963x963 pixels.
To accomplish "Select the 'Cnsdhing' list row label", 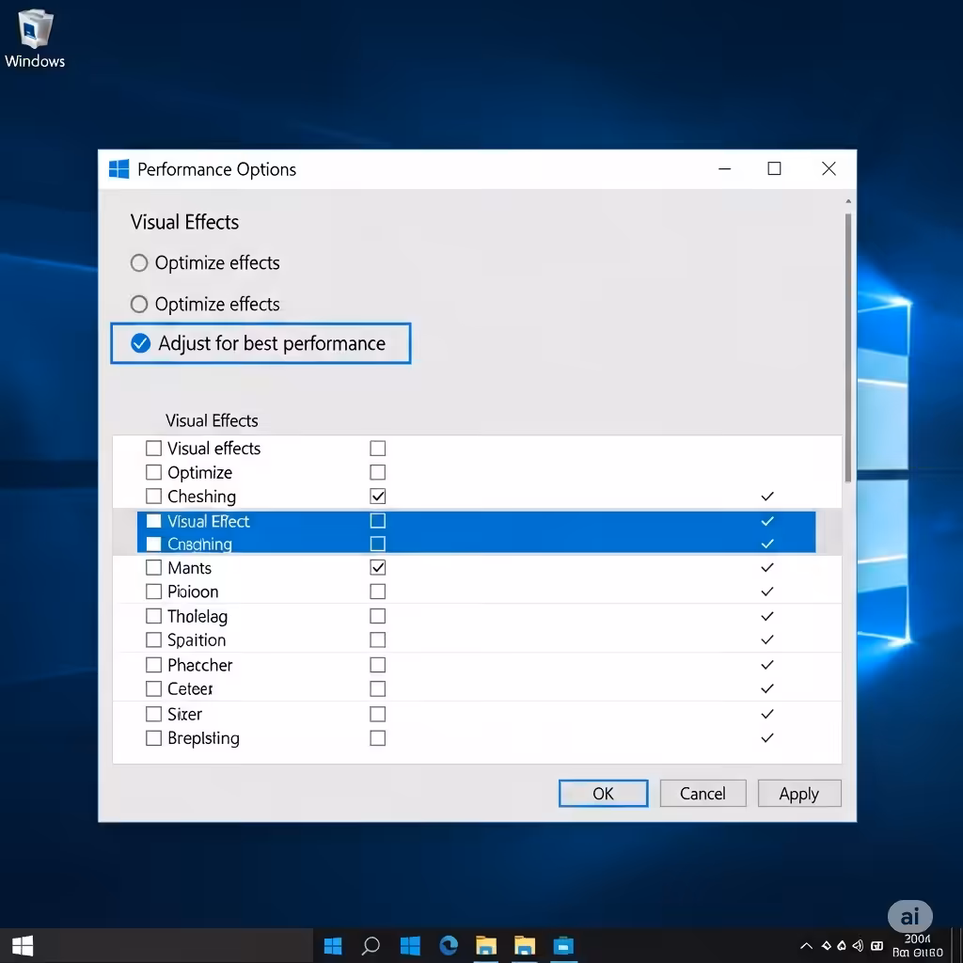I will tap(199, 545).
